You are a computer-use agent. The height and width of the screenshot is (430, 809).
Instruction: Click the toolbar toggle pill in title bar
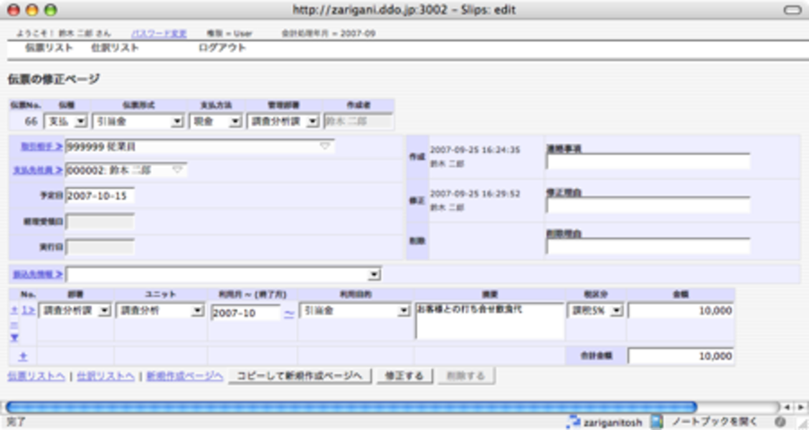tap(792, 10)
